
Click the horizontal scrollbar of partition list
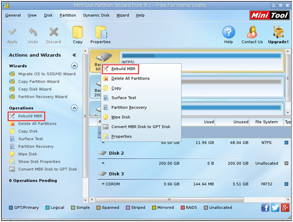170,199
